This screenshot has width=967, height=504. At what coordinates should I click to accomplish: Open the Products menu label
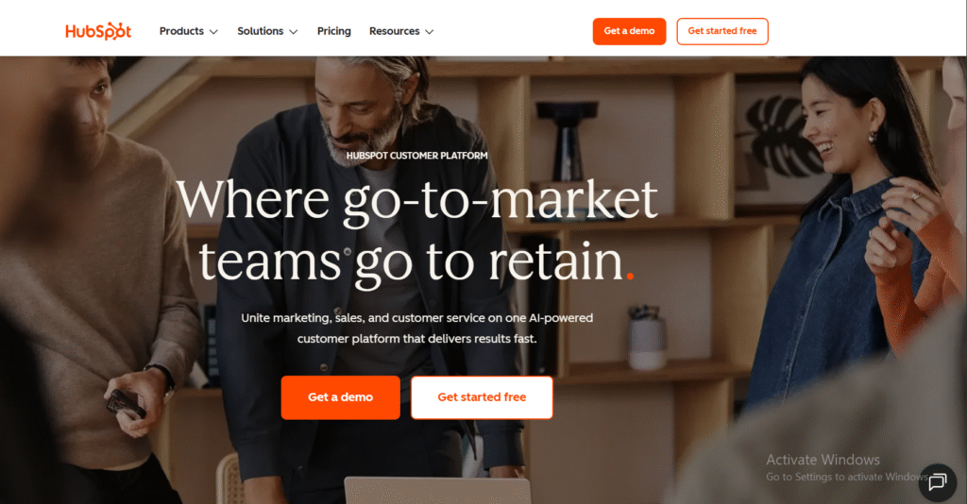coord(181,31)
